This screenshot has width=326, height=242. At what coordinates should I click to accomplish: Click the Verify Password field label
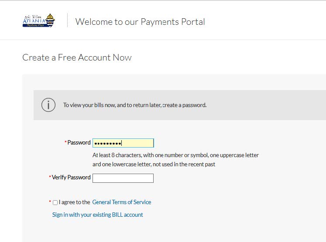pyautogui.click(x=71, y=177)
